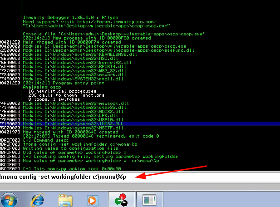The image size is (280, 207).
Task: Click the log line quoting the oscp.exe path
Action: coord(96,26)
